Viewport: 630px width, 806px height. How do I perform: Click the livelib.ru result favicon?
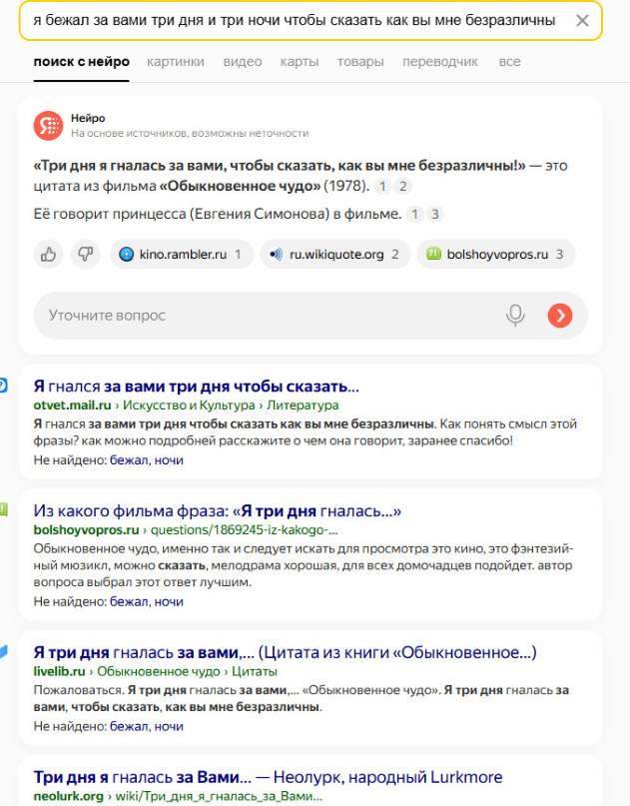(x=3, y=652)
